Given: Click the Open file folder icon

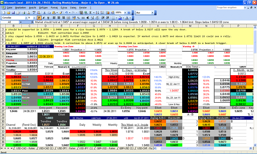Looking at the screenshot, I should tap(9, 13).
